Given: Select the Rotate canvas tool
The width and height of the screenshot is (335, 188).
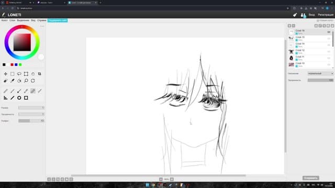Looking at the screenshot, I should [x=32, y=81].
